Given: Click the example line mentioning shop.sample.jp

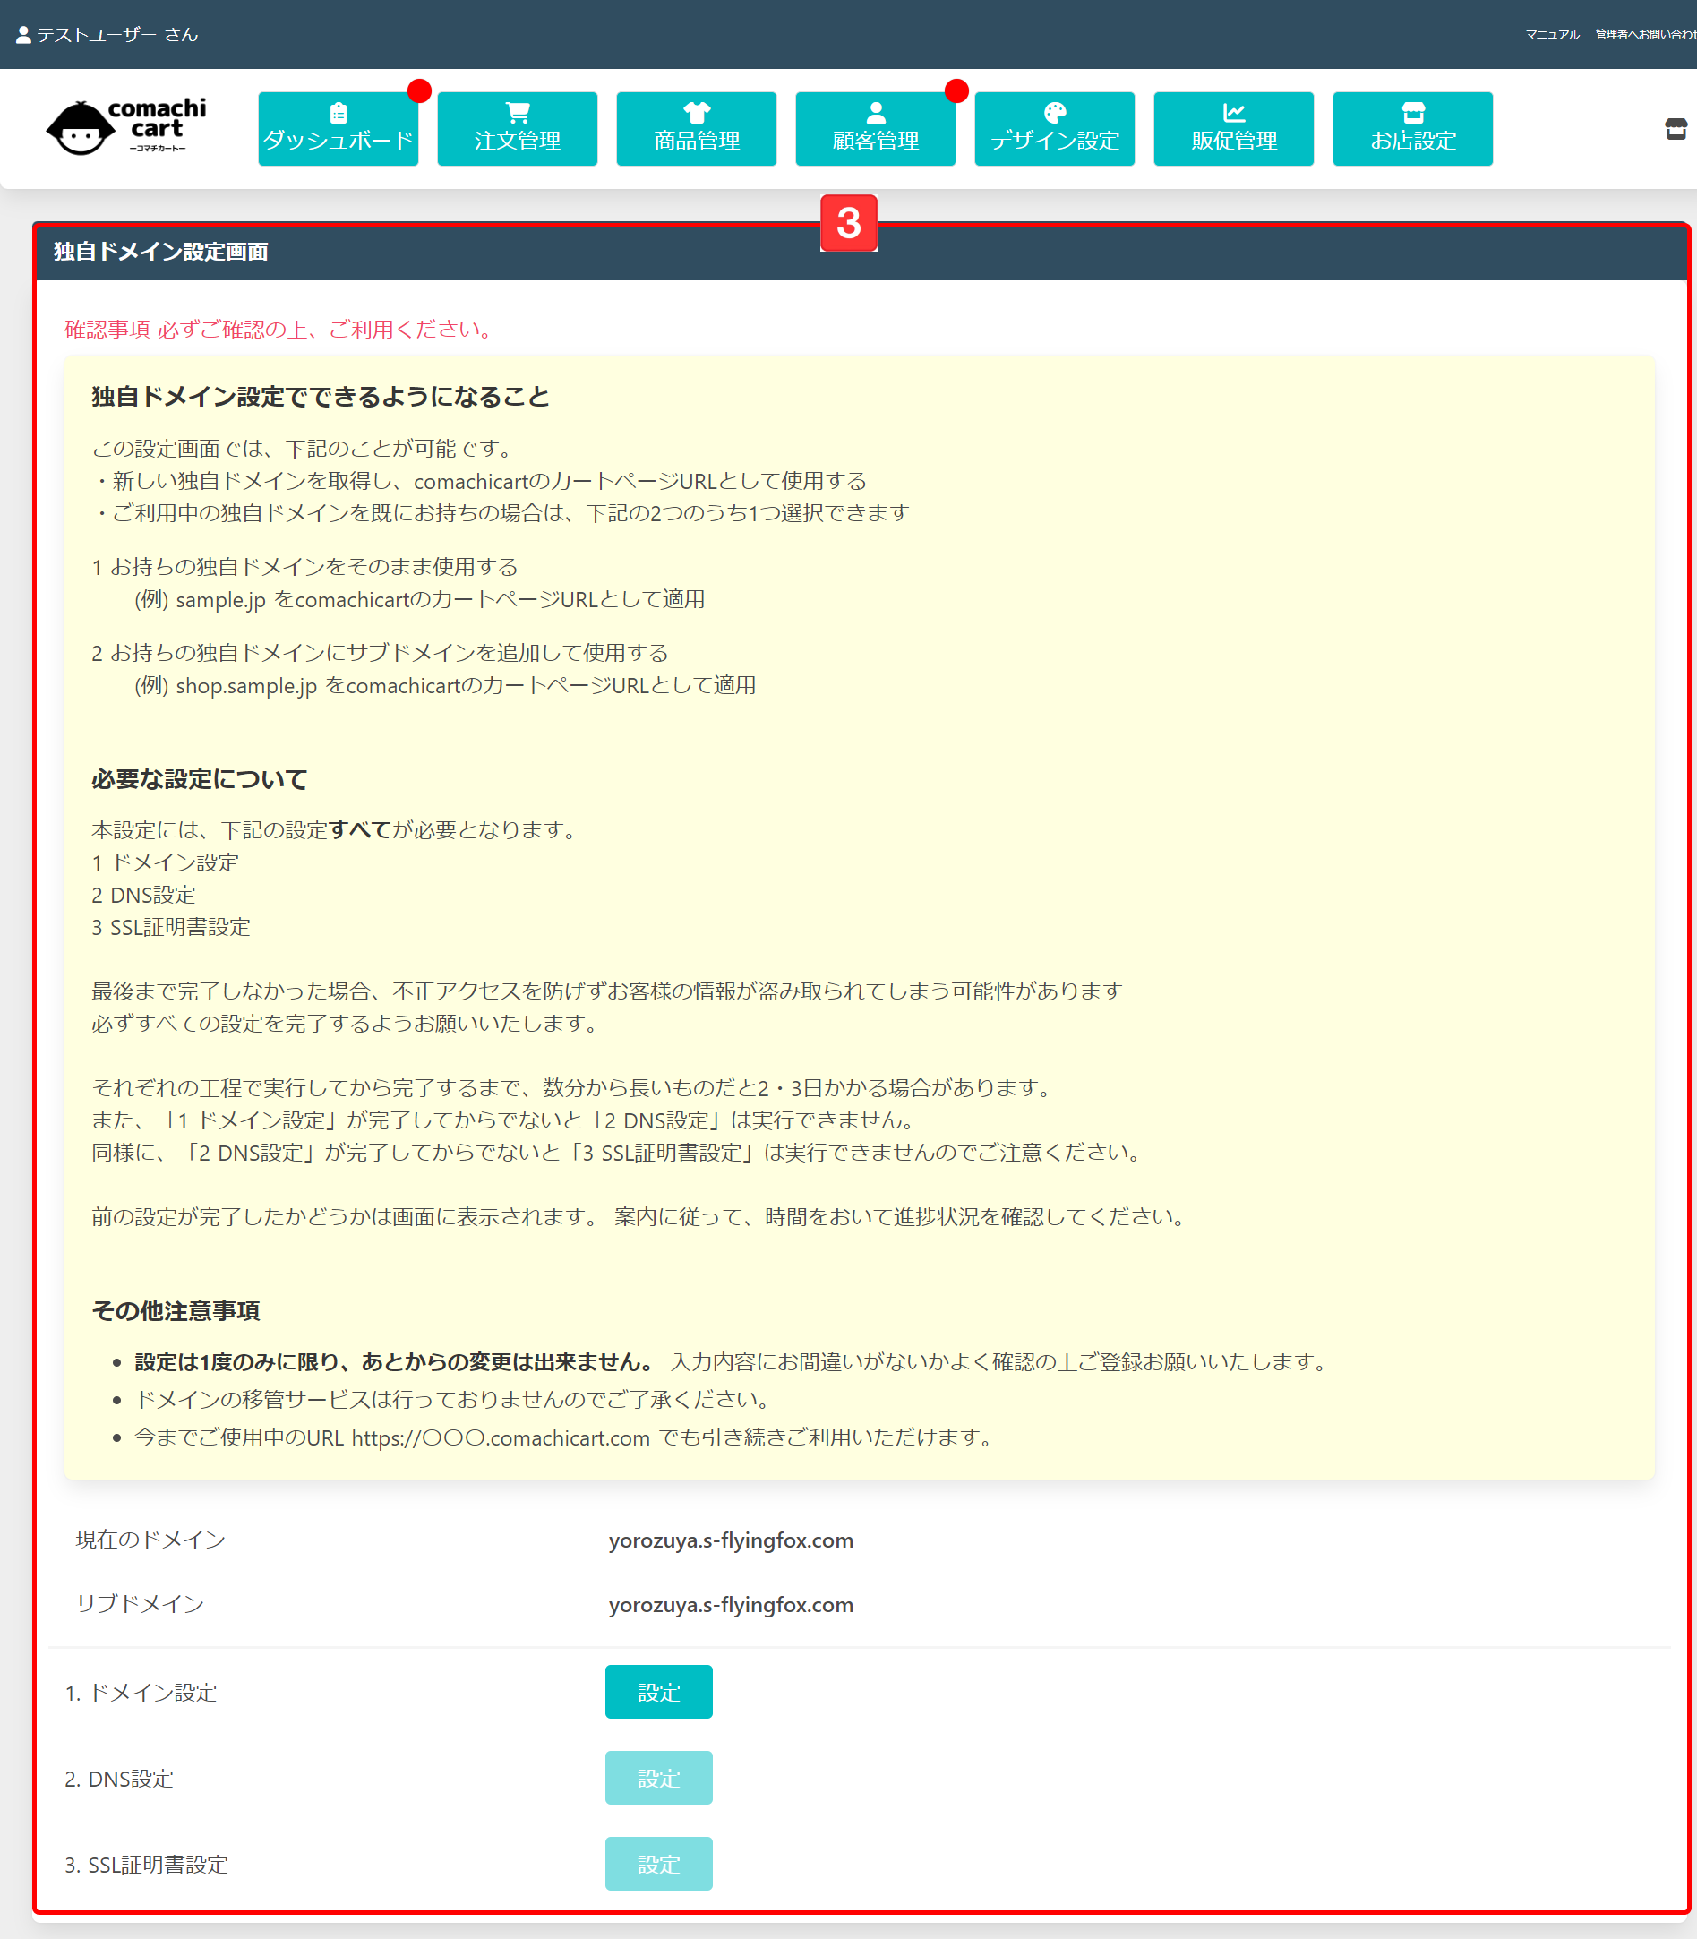Looking at the screenshot, I should (x=445, y=686).
